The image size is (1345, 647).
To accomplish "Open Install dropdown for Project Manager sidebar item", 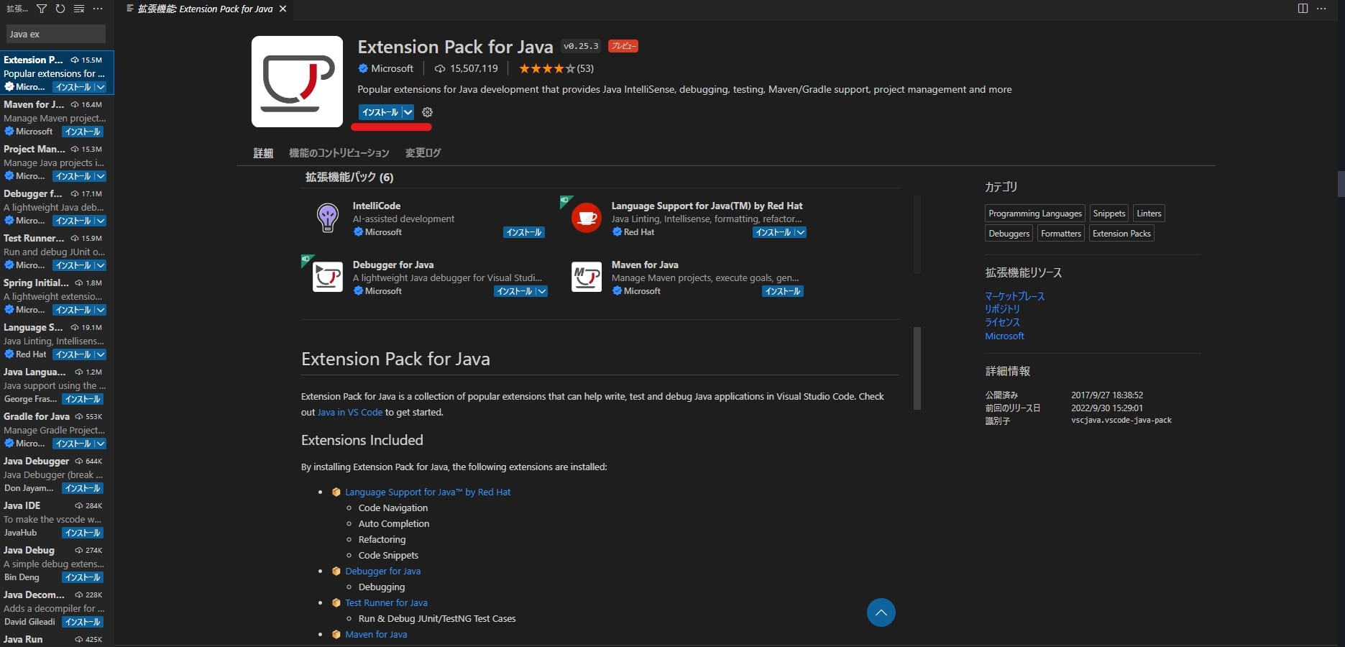I will click(x=100, y=176).
